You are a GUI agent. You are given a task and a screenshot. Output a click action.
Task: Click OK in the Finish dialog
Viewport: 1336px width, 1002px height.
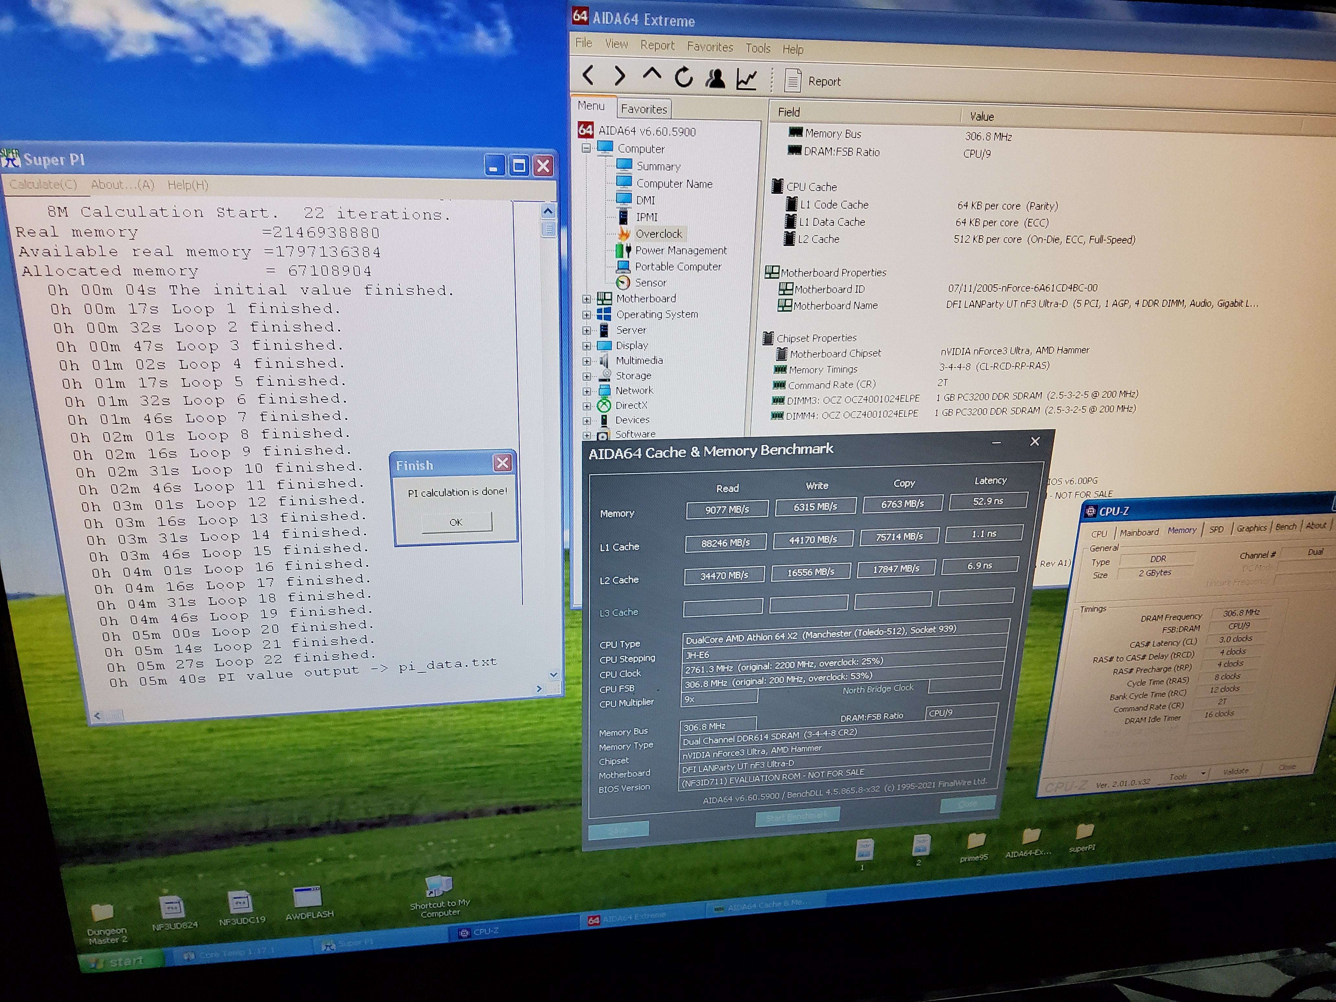click(x=456, y=522)
